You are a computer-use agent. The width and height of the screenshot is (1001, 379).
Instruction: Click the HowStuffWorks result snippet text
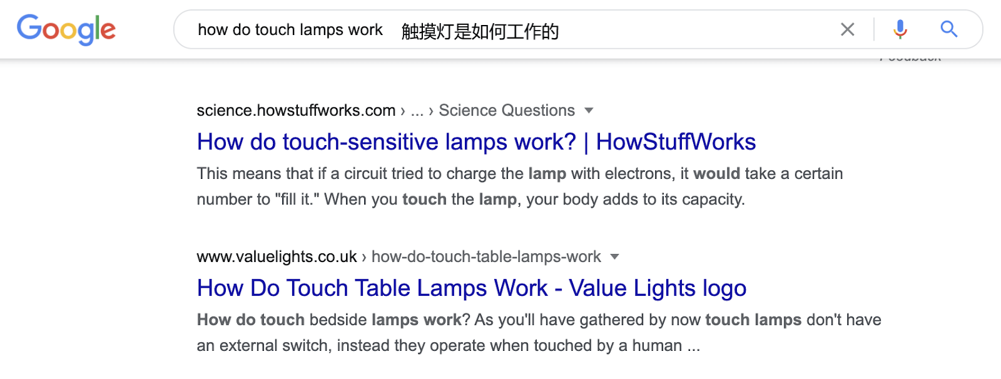(469, 186)
